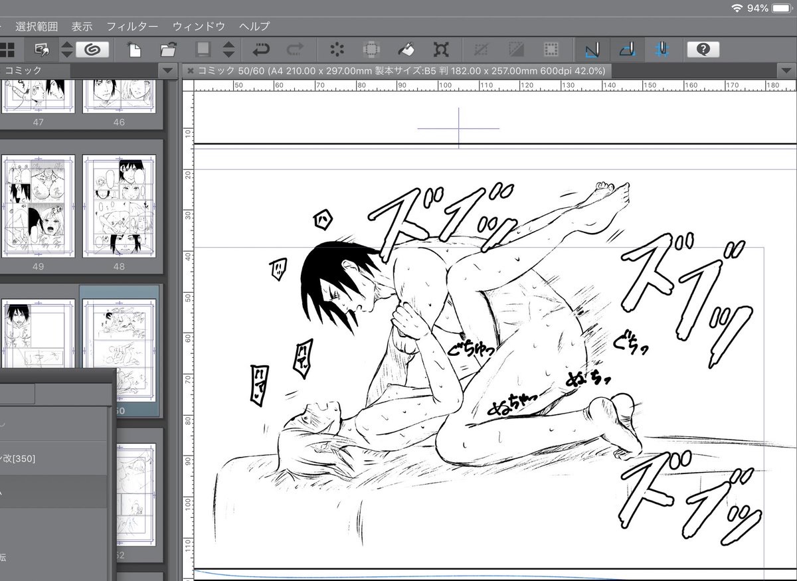Open Help via the question mark icon

click(x=704, y=49)
